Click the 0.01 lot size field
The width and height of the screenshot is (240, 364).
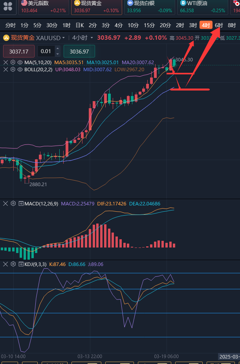(x=46, y=51)
